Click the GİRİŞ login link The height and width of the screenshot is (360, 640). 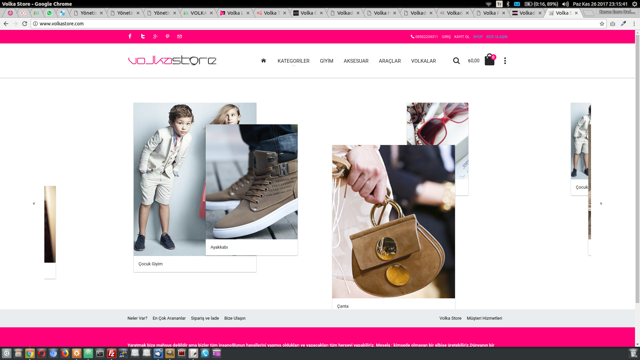(446, 37)
